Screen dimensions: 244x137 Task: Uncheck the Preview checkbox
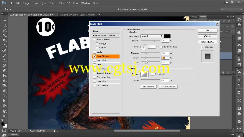pyautogui.click(x=202, y=47)
